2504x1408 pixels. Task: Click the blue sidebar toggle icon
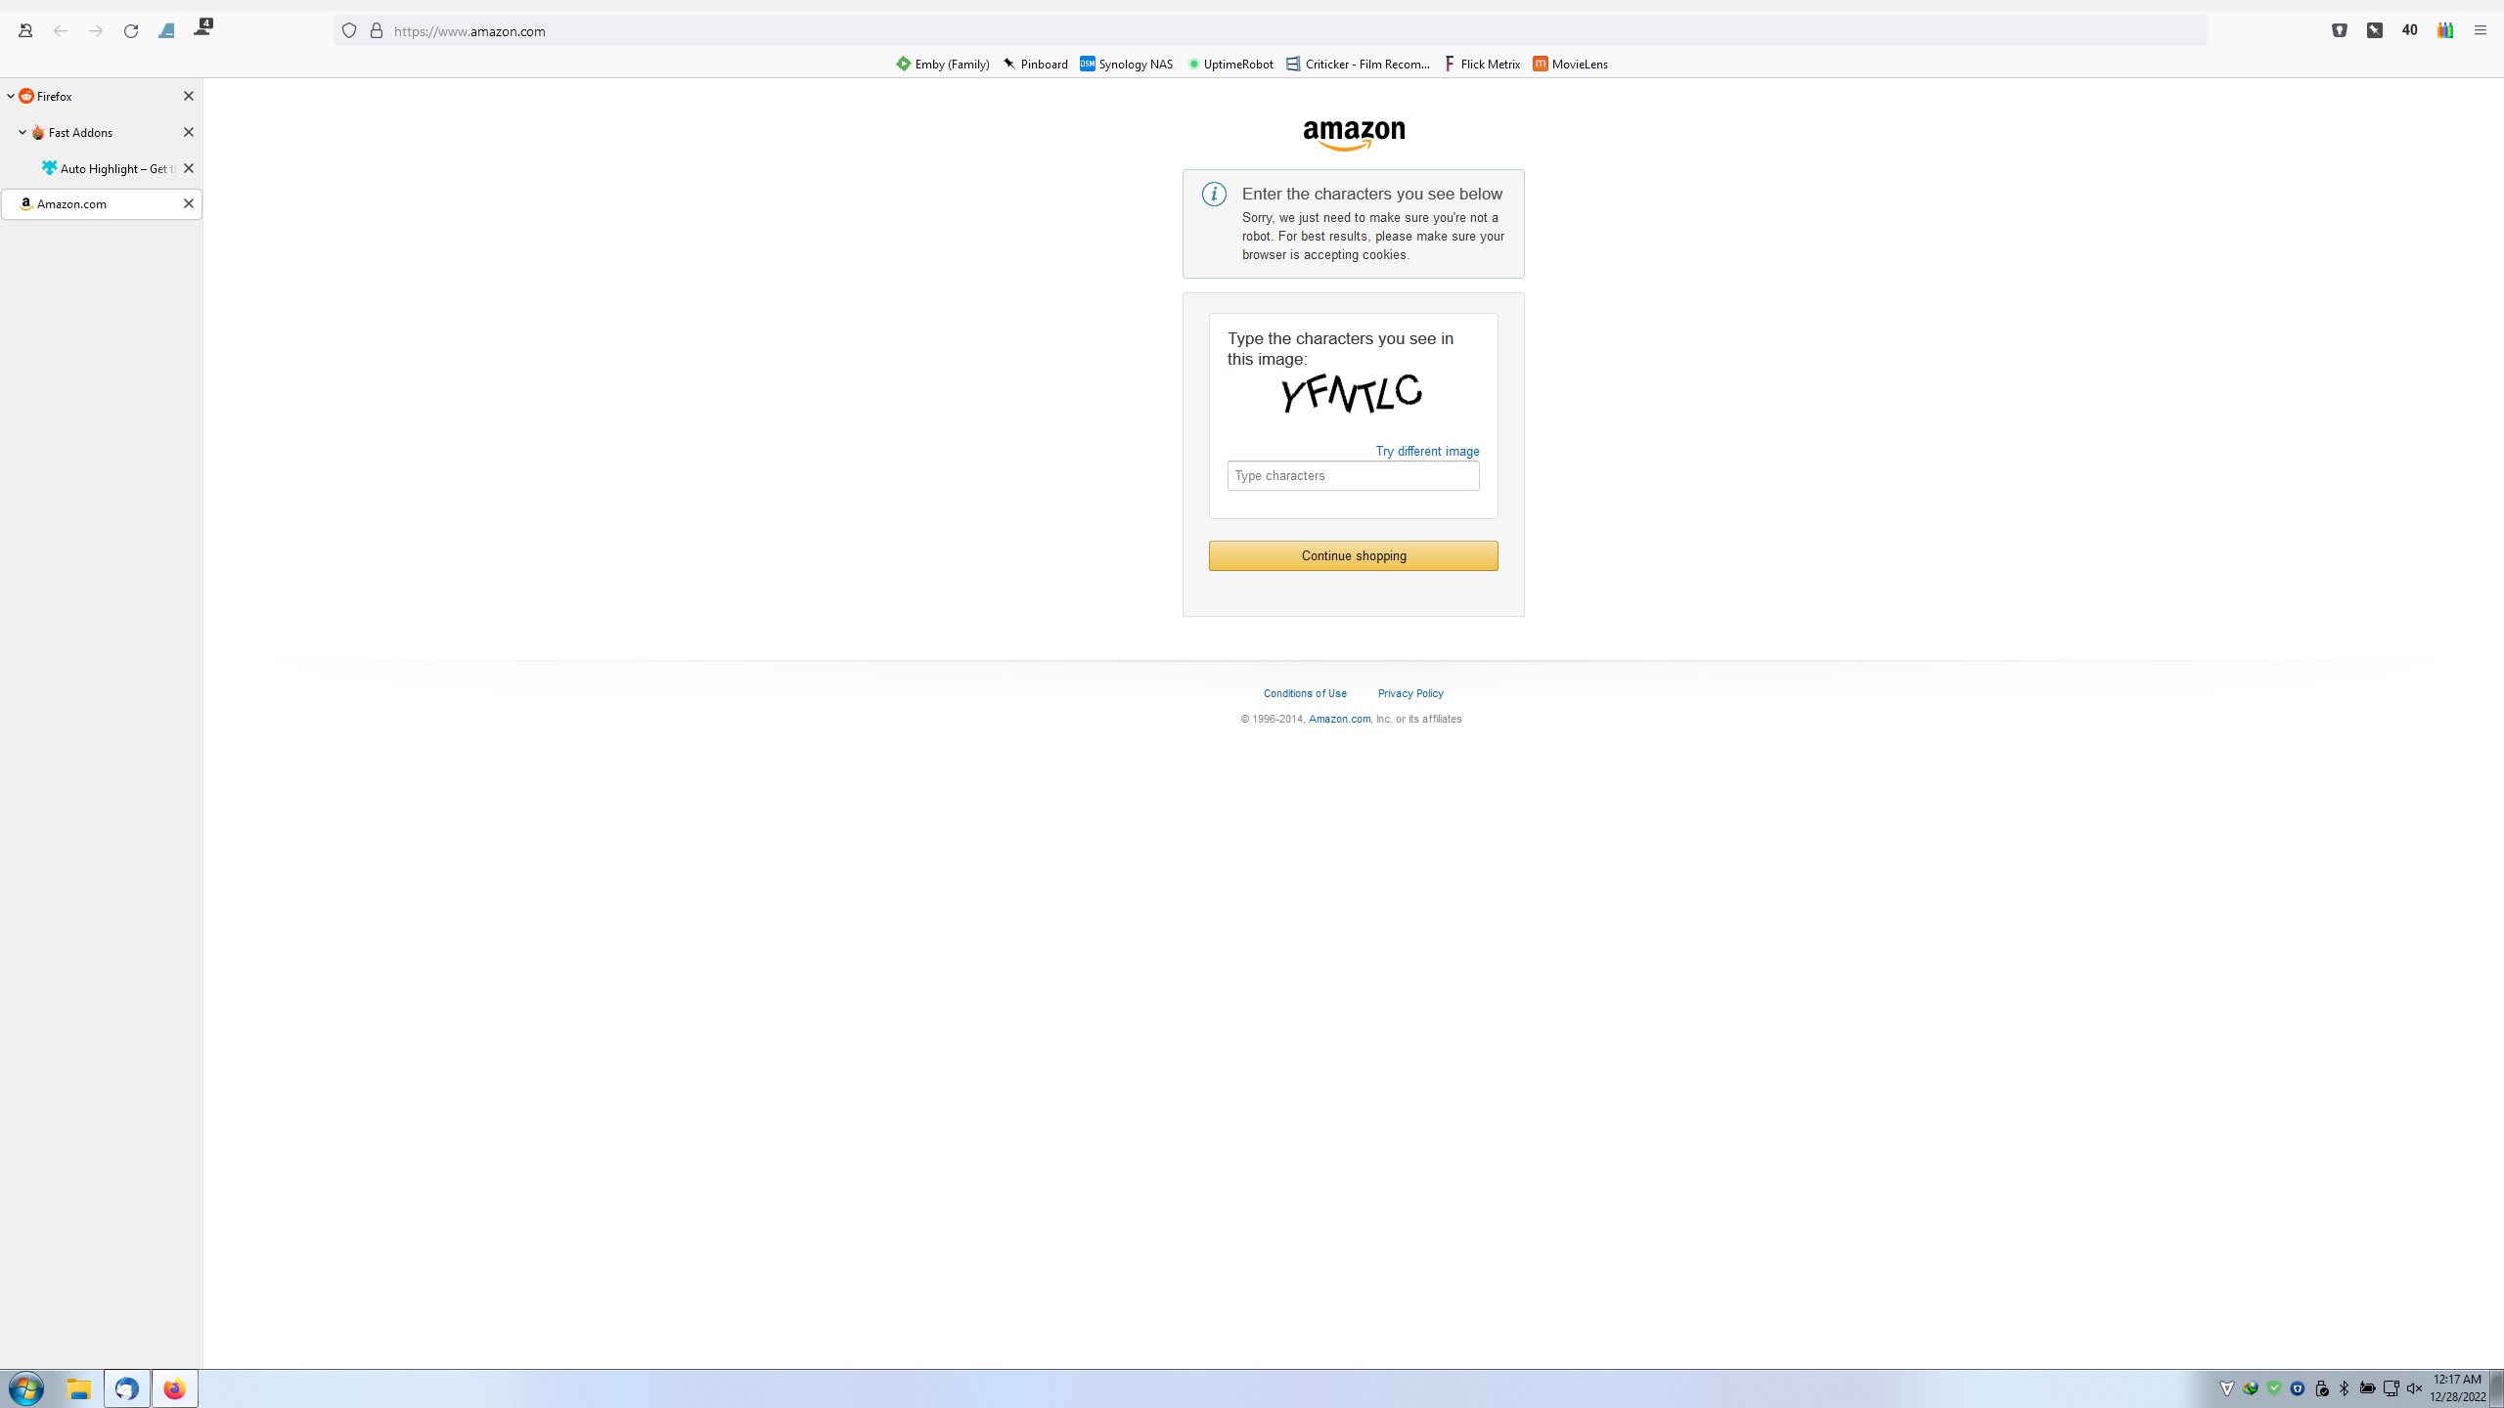pyautogui.click(x=166, y=31)
